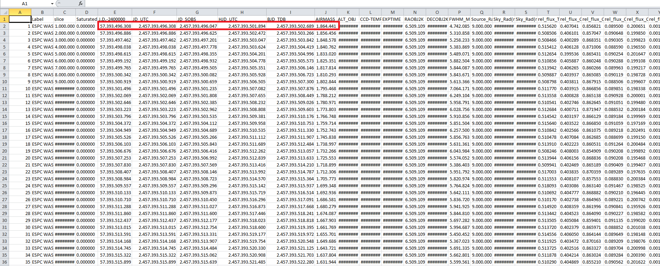The height and width of the screenshot is (266, 660).
Task: Select column P header
Action: pyautogui.click(x=459, y=12)
